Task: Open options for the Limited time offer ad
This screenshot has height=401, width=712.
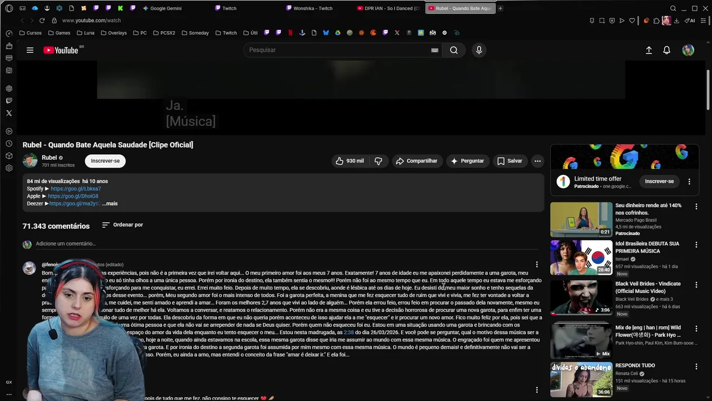Action: tap(689, 182)
